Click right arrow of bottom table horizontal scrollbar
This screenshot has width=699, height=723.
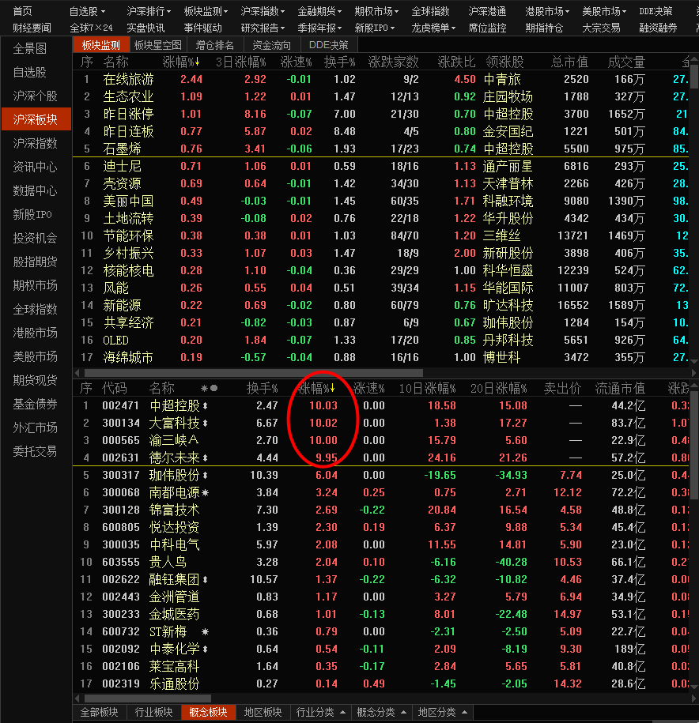tap(693, 699)
